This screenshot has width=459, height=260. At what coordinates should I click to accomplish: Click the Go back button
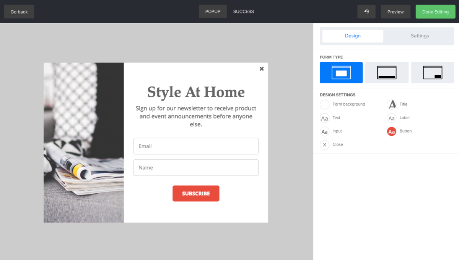19,11
